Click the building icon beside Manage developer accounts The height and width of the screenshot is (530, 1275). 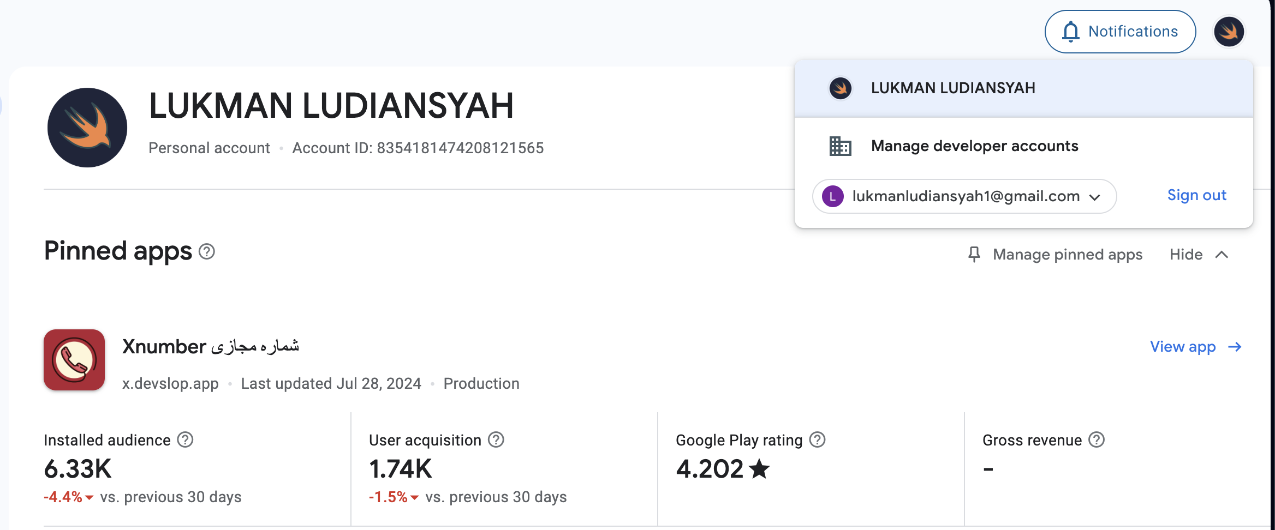point(840,146)
